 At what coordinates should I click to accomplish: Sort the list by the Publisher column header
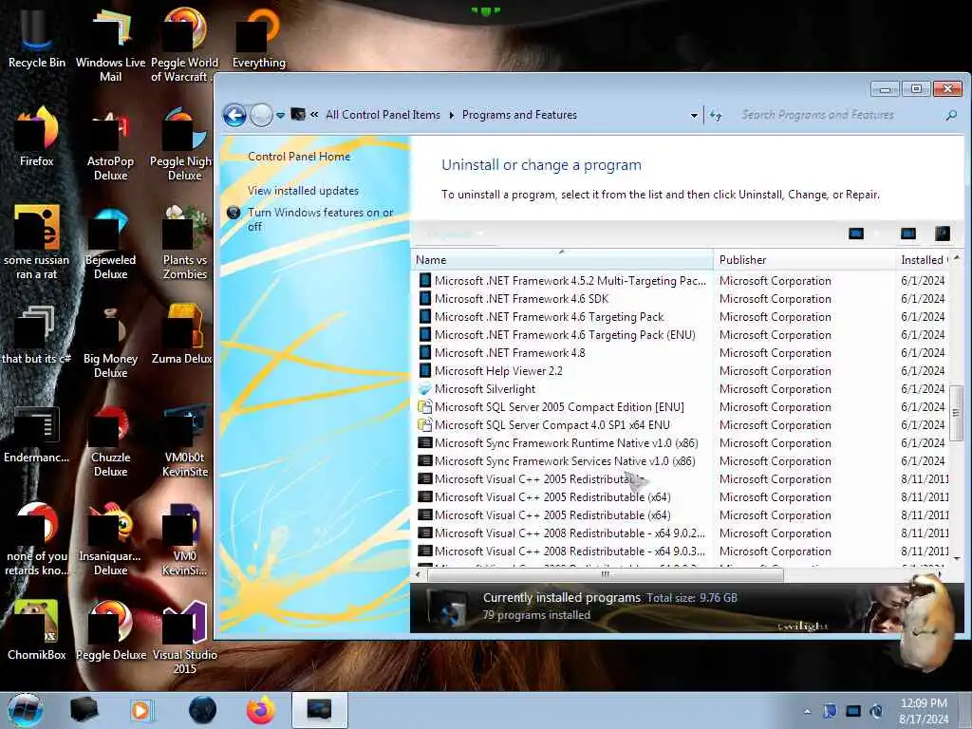tap(803, 260)
